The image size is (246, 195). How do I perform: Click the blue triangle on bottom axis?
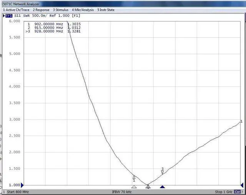point(162,187)
